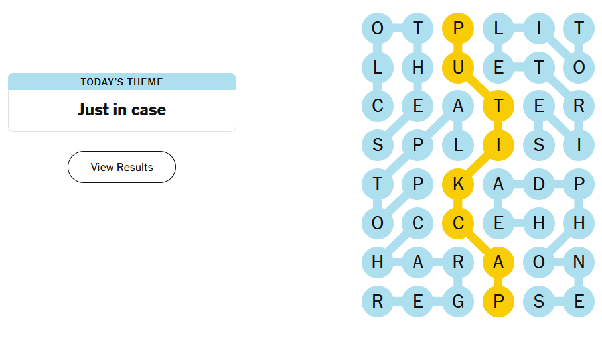Viewport: 602px width, 338px height.
Task: Click the yellow K letter tile
Action: 458,184
